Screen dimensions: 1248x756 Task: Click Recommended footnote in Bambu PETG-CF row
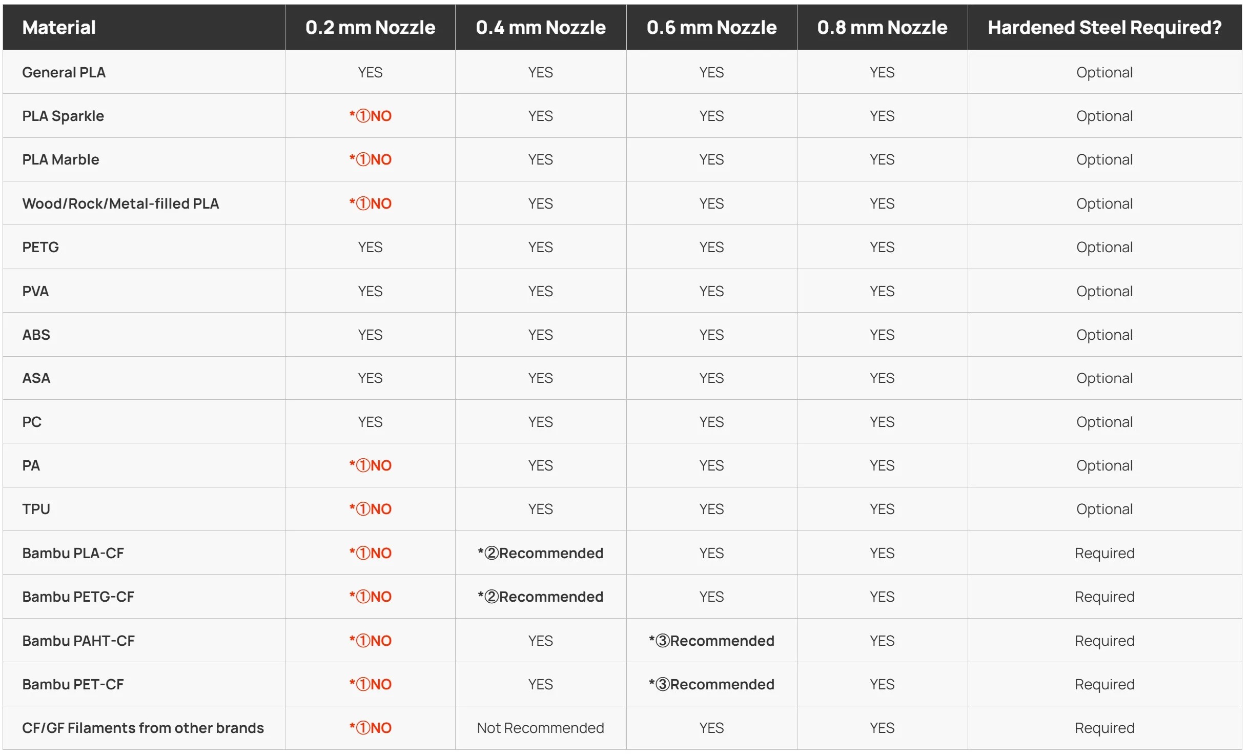540,597
